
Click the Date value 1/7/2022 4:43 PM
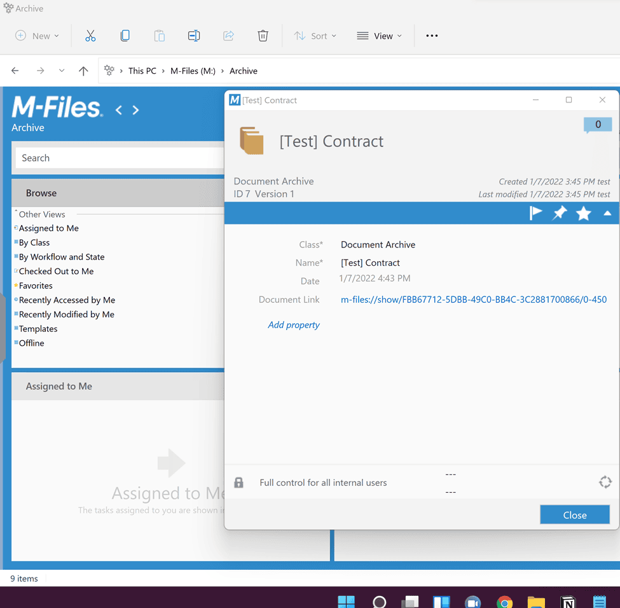coord(375,278)
